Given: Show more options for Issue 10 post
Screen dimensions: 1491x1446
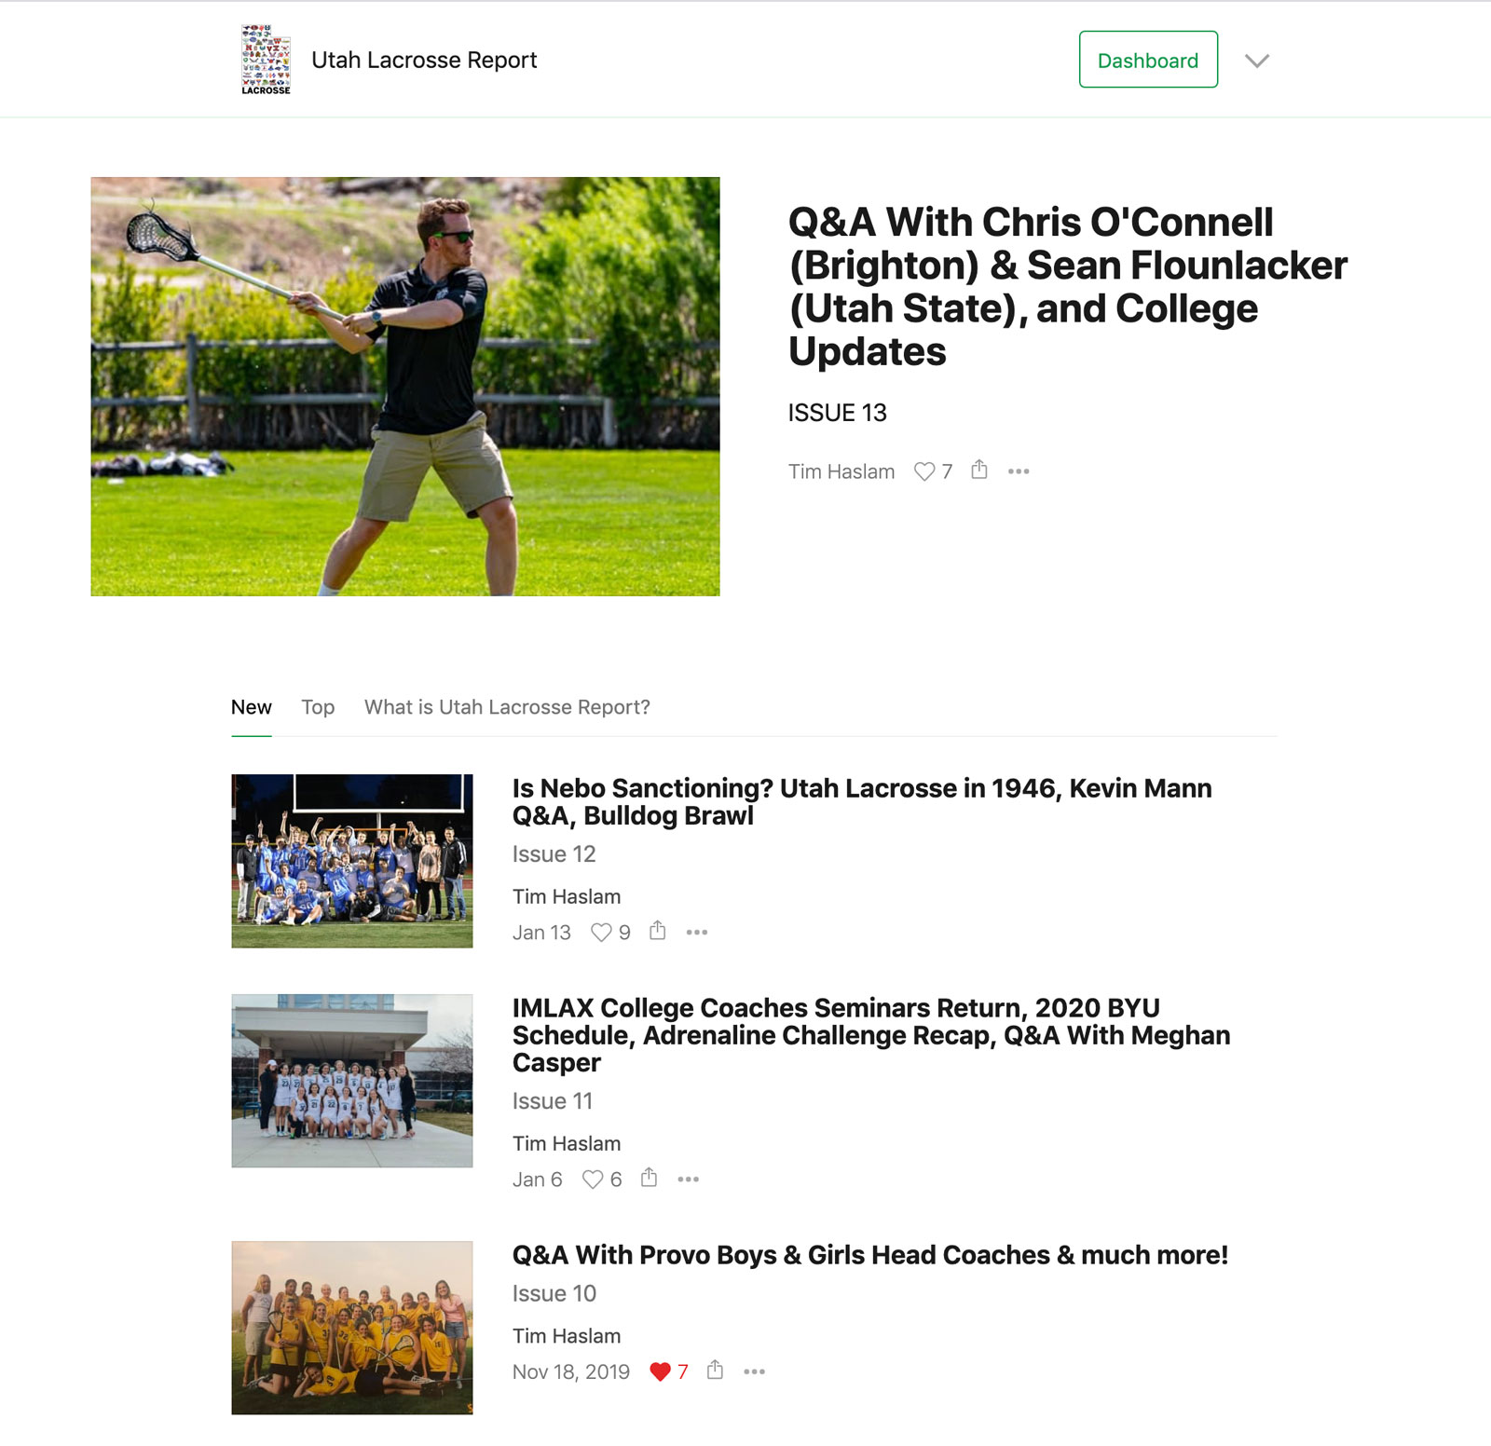Looking at the screenshot, I should (x=755, y=1371).
